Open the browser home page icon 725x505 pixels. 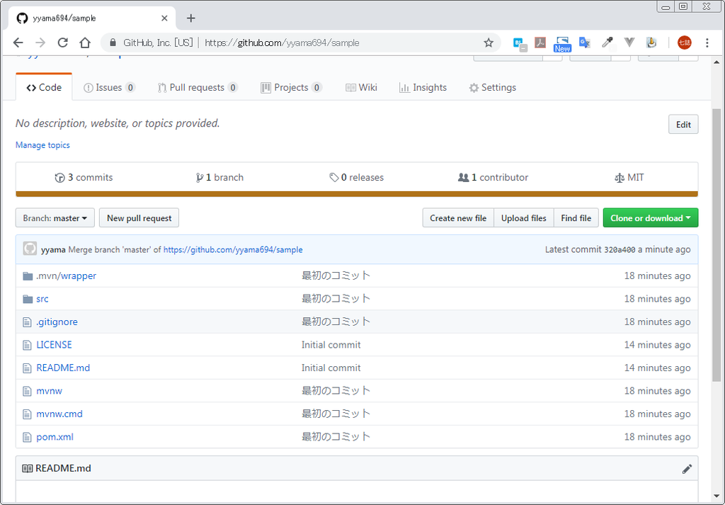[x=85, y=43]
